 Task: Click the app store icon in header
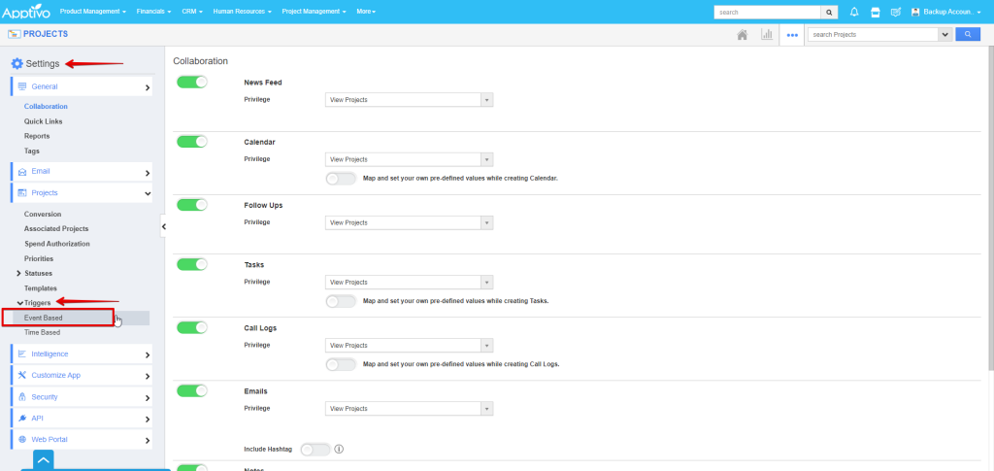coord(875,12)
